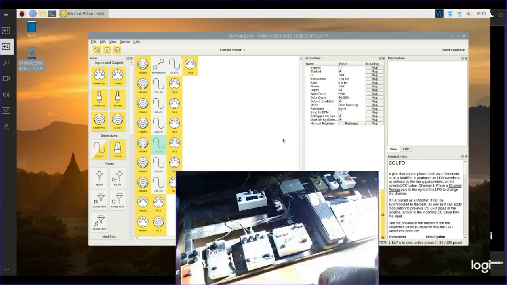The image size is (507, 285).
Task: Open the terminal from the taskbar
Action: tap(52, 14)
